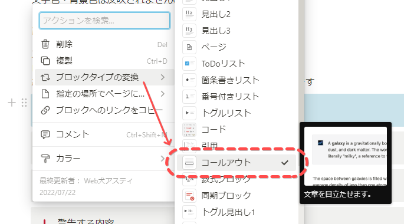Screen dimensions: 404x224
Task: Click the 同期ブロック icon
Action: coord(189,196)
